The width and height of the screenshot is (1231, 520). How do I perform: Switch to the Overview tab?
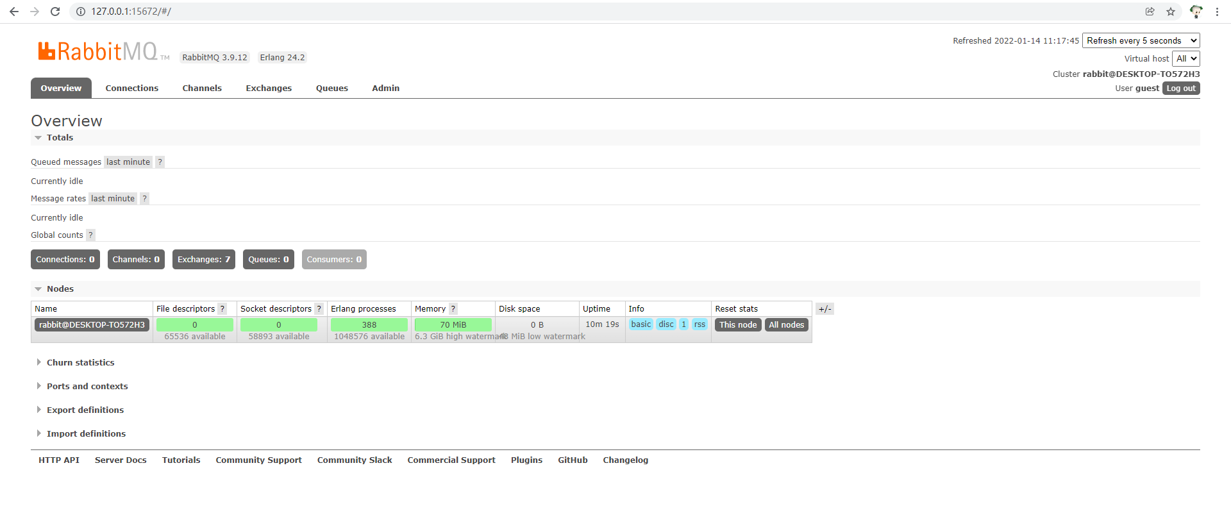pyautogui.click(x=61, y=88)
